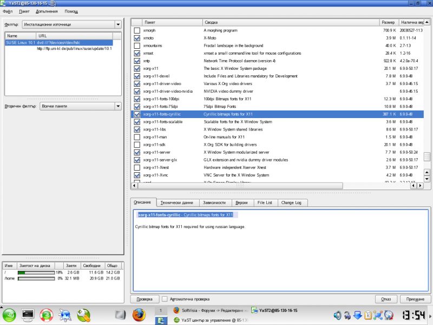Launch the Konqueror blue gear icon
The image size is (433, 325).
point(65,315)
